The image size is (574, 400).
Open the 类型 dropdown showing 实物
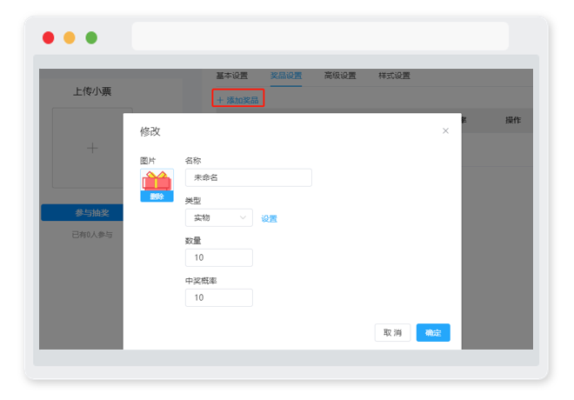pyautogui.click(x=218, y=217)
